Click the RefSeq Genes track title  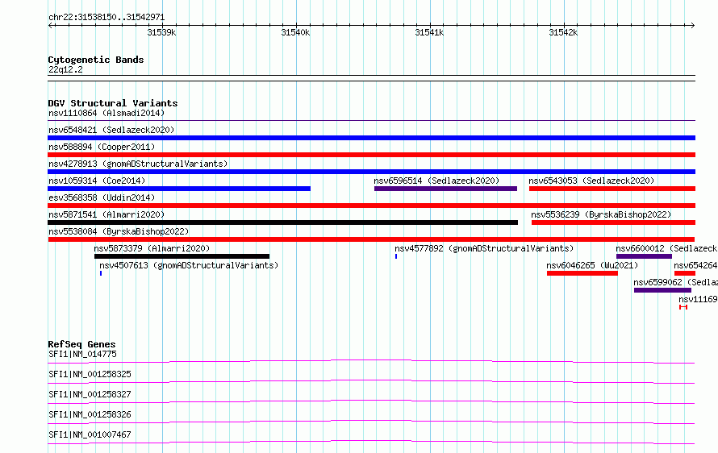click(81, 344)
